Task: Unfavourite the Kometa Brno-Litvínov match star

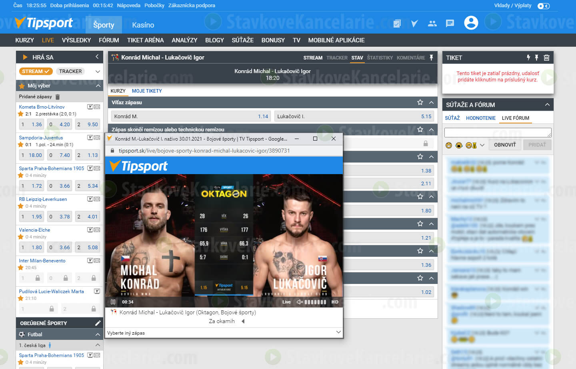Action: point(21,114)
